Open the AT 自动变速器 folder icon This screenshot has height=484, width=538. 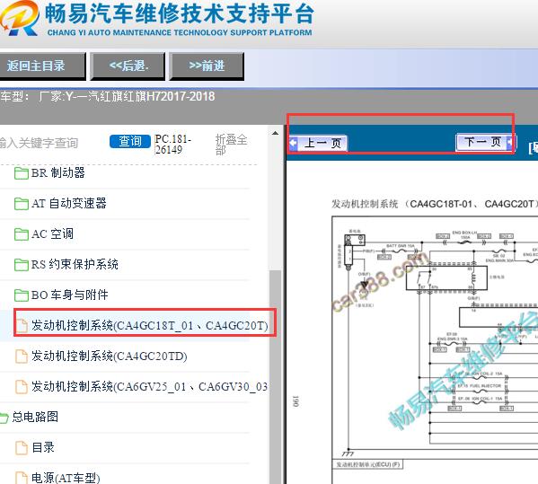pos(22,204)
